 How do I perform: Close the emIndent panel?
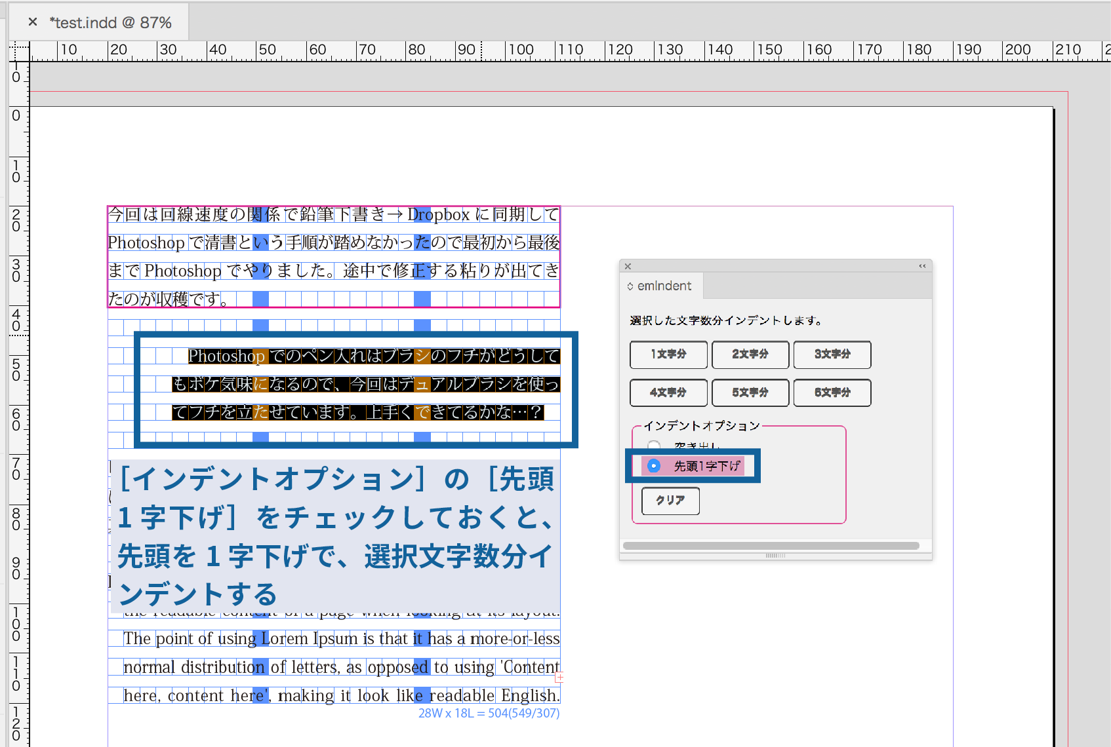coord(628,266)
